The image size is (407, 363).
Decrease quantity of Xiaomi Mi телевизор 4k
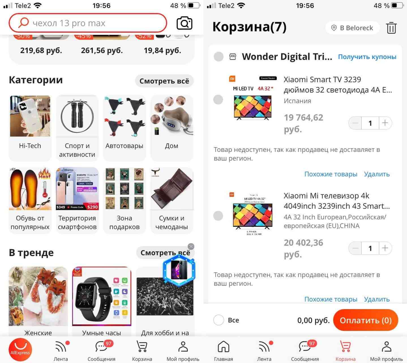(x=355, y=248)
